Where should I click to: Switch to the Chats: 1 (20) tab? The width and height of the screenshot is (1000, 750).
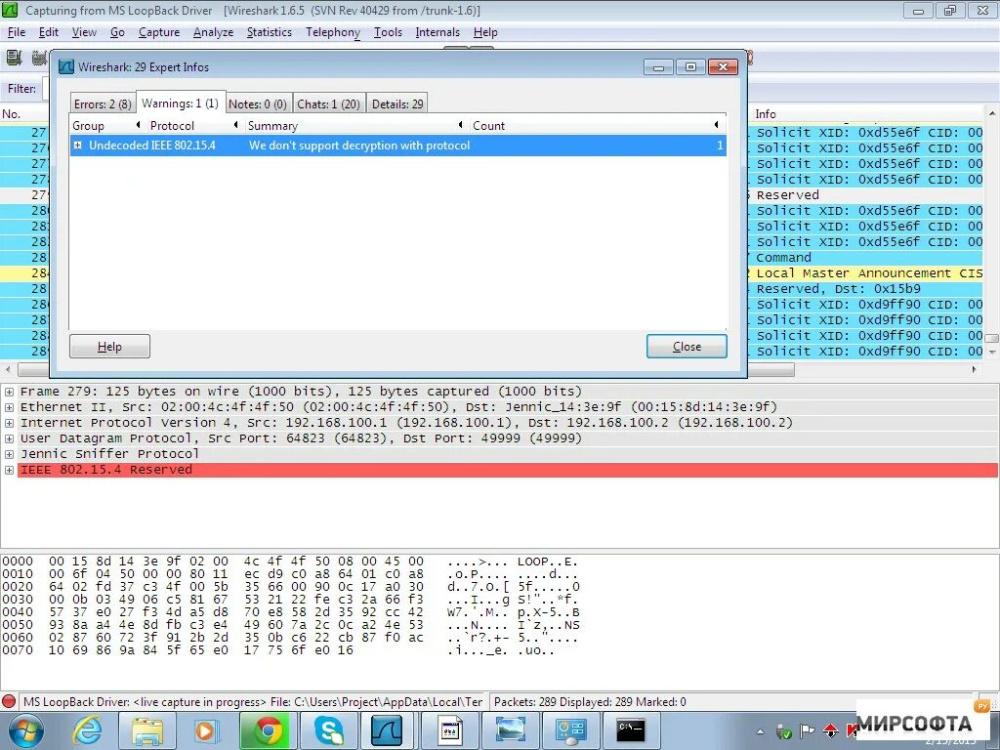pos(328,104)
